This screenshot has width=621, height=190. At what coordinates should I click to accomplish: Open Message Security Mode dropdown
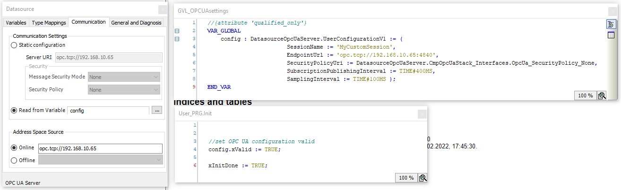pos(124,77)
